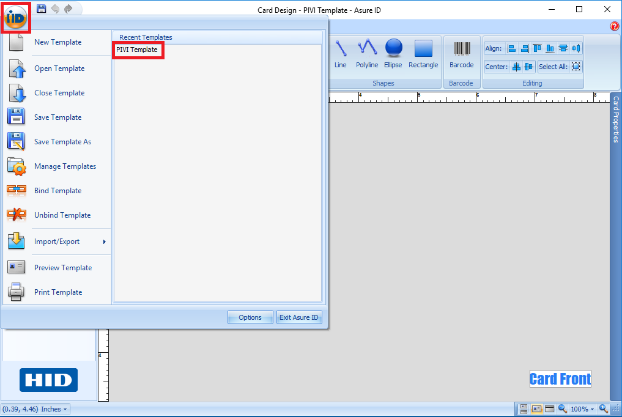Click the window resize grip in status bar
This screenshot has height=417, width=622.
coord(616,409)
